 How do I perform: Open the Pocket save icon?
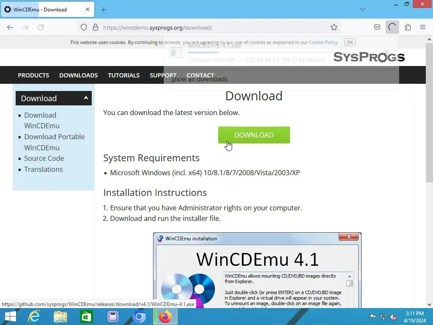click(x=377, y=28)
